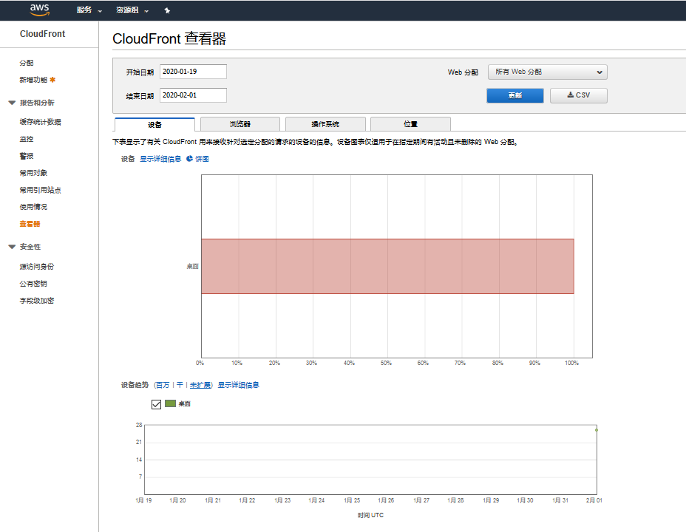Collapse the 报告和分析 section
The width and height of the screenshot is (686, 532).
click(12, 103)
